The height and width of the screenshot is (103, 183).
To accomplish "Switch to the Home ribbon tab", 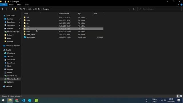I will 11,5.
